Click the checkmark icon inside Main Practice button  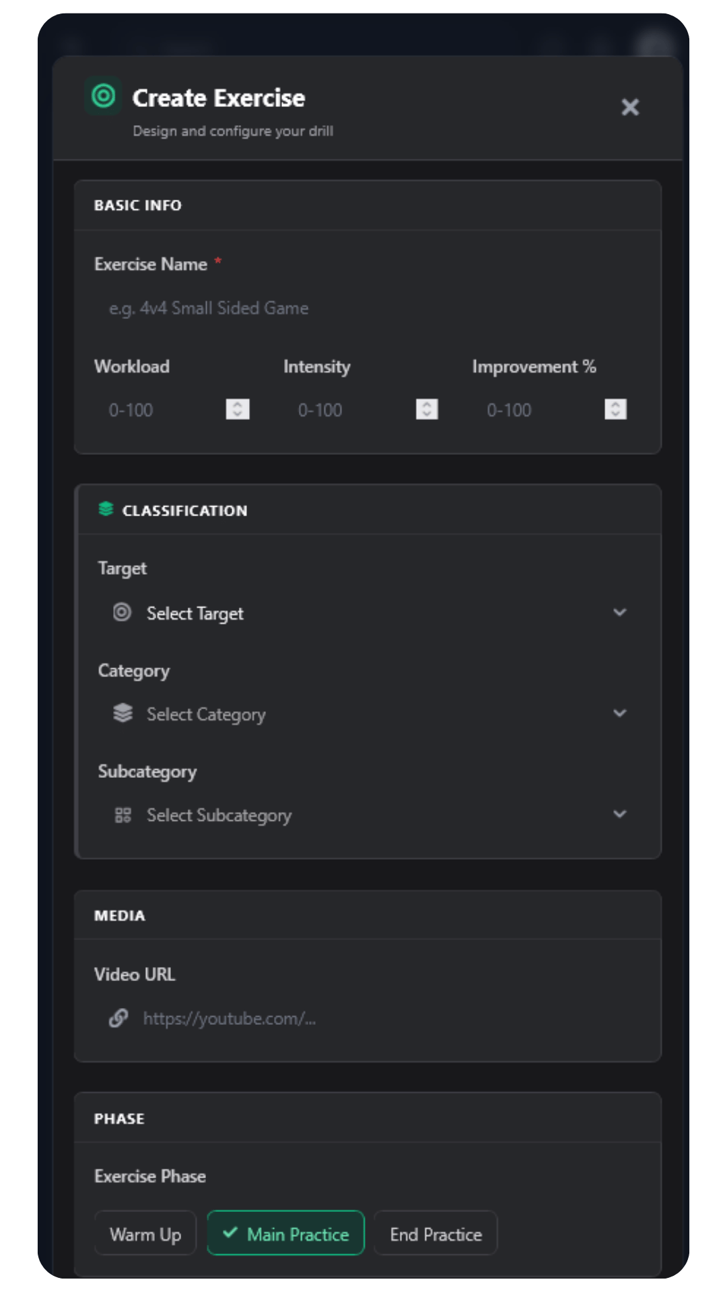coord(230,1233)
